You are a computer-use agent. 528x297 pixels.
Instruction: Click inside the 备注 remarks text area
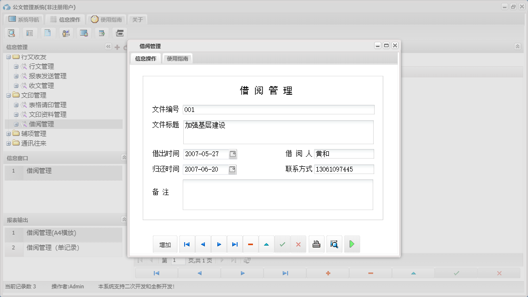(278, 195)
